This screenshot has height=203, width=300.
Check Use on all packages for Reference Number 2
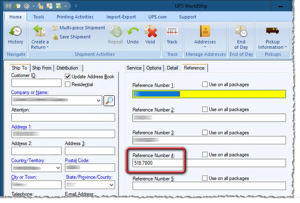(205, 109)
